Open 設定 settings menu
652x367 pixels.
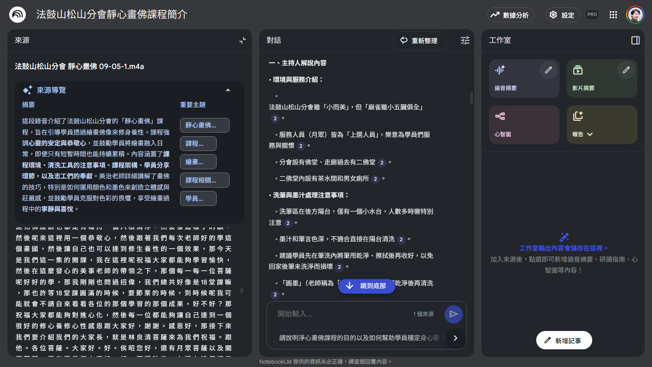(x=562, y=15)
